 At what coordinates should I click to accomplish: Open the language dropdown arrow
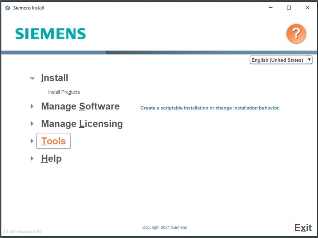coord(309,60)
